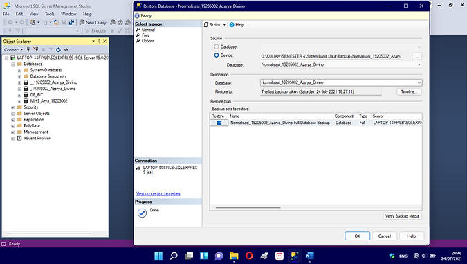The height and width of the screenshot is (264, 467).
Task: Open the Connect dropdown in Object Explorer
Action: tap(13, 49)
